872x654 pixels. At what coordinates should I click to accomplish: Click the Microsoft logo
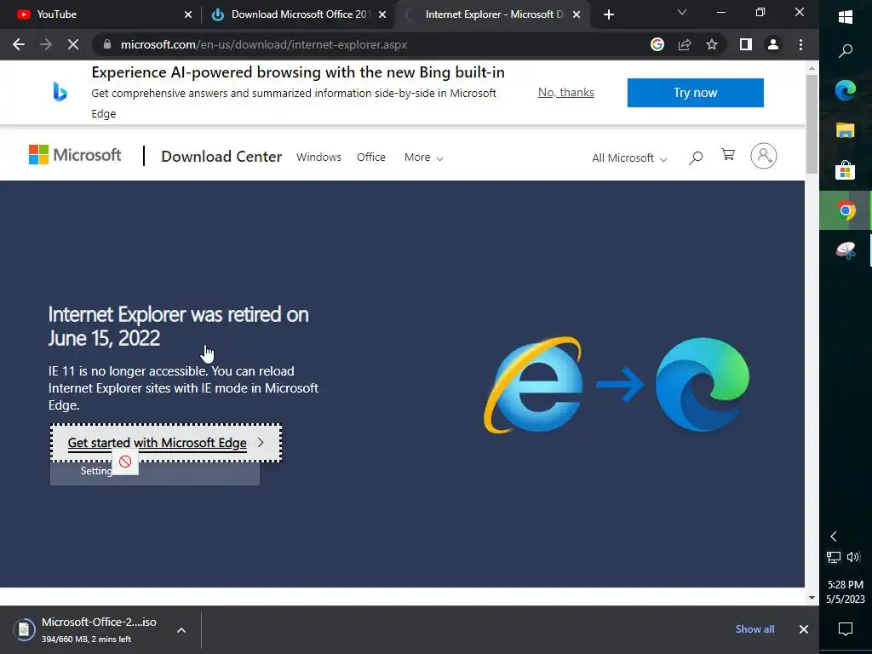tap(75, 155)
